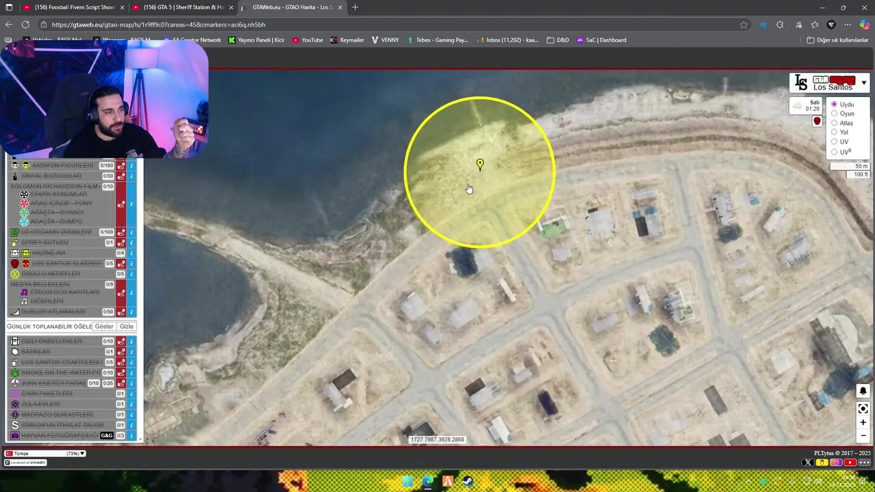Share icon for AKSİYON FİGÜRLERİ row

(121, 165)
